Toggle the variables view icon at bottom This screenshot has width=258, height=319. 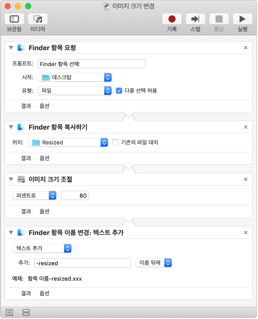click(26, 312)
